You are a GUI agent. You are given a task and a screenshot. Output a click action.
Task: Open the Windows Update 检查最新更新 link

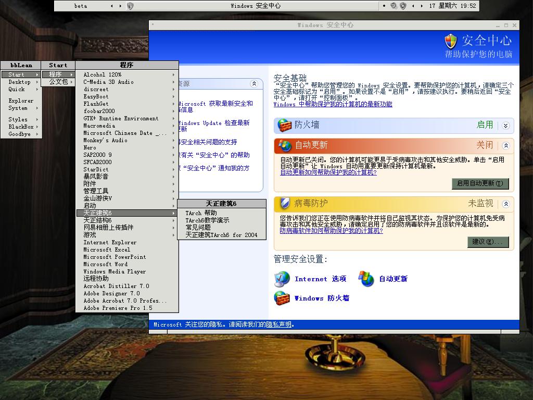coord(214,126)
